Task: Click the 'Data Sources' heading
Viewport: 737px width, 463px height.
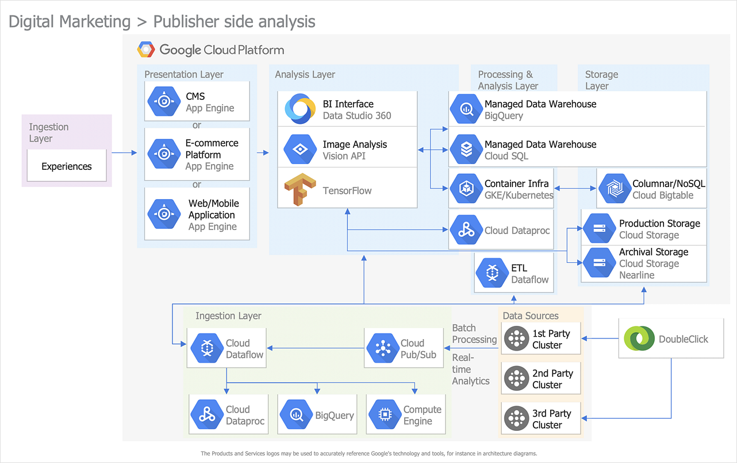Action: (x=531, y=316)
